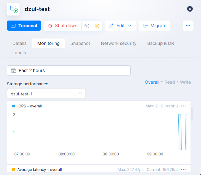Open the Past 2 hours time selector
This screenshot has width=201, height=175.
69,70
